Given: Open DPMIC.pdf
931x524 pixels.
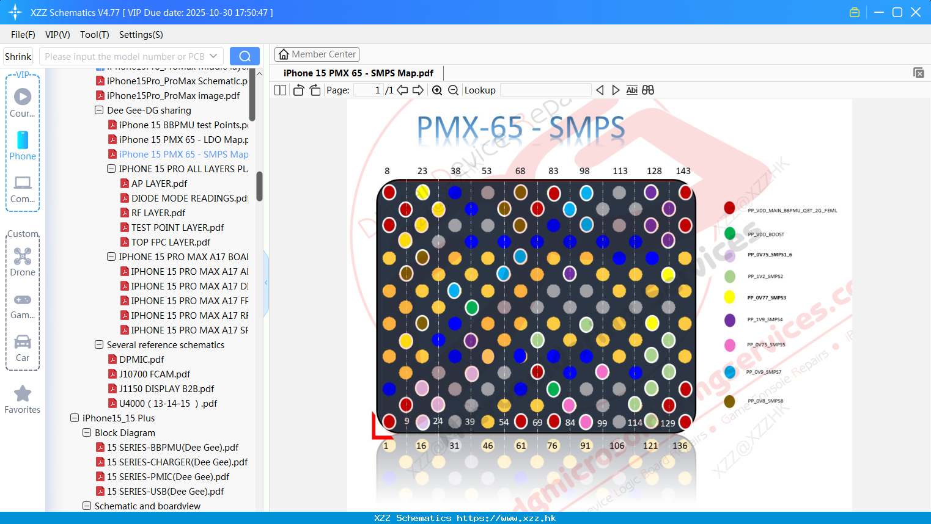Looking at the screenshot, I should (x=136, y=360).
